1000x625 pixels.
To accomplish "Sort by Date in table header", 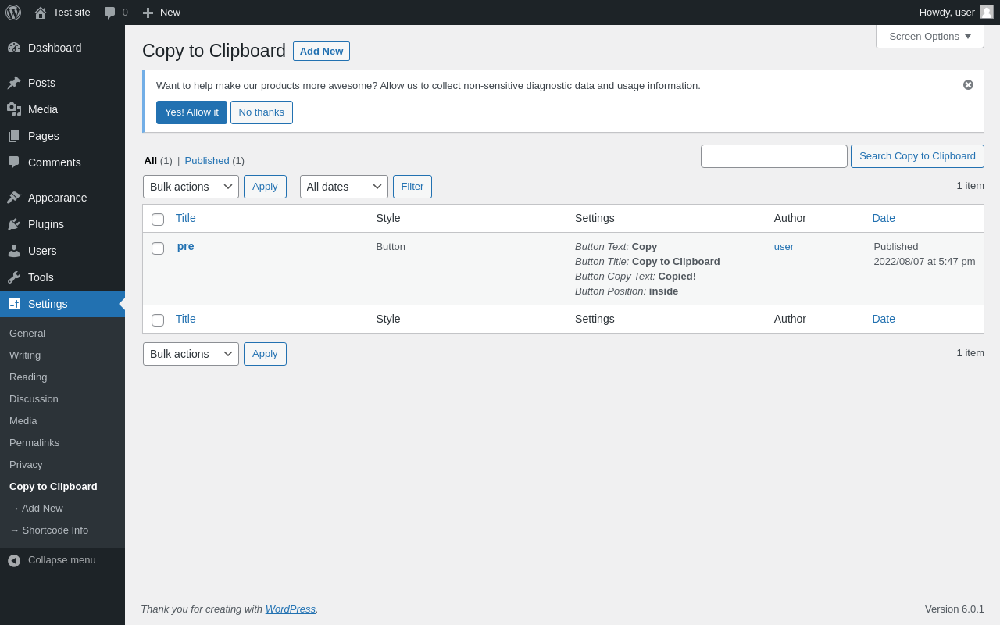I will [884, 218].
